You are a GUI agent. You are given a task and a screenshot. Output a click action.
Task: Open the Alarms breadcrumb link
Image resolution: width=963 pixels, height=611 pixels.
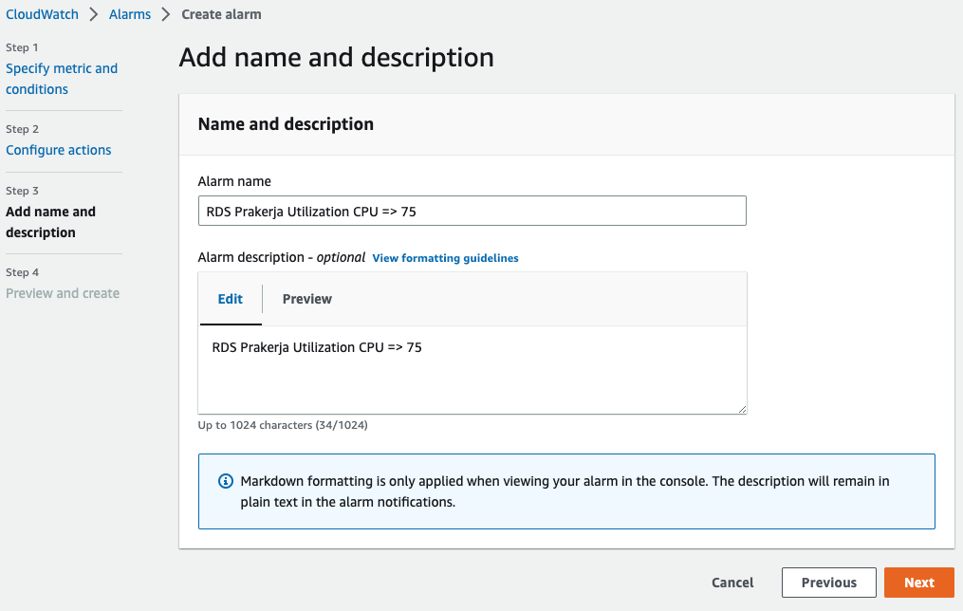pos(130,14)
